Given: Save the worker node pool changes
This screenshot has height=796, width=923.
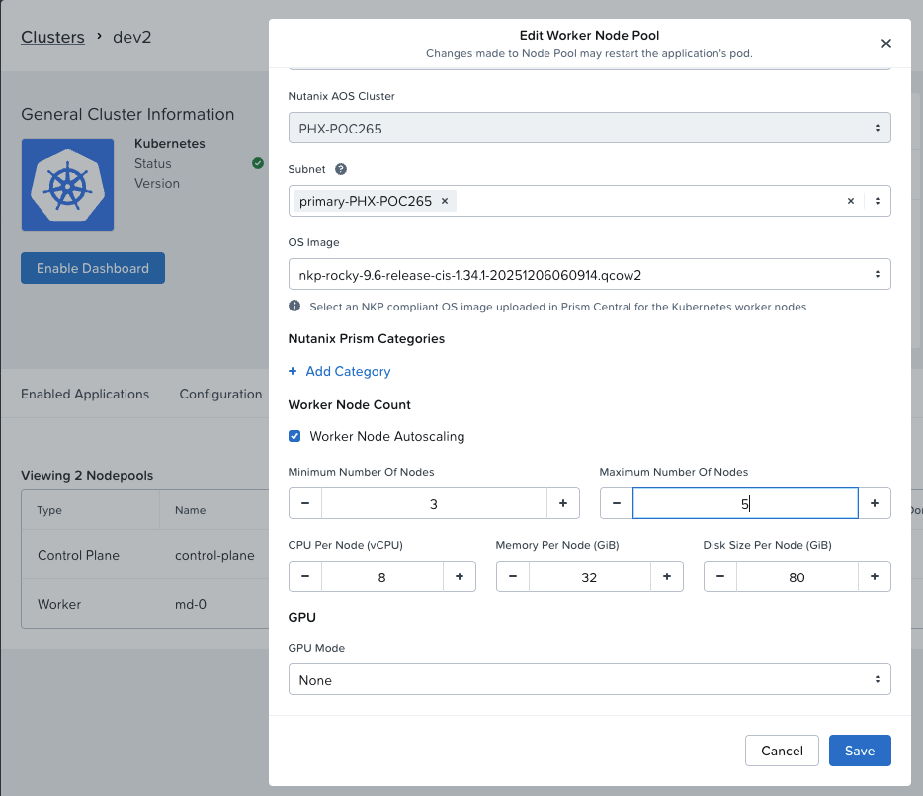Looking at the screenshot, I should tap(859, 751).
